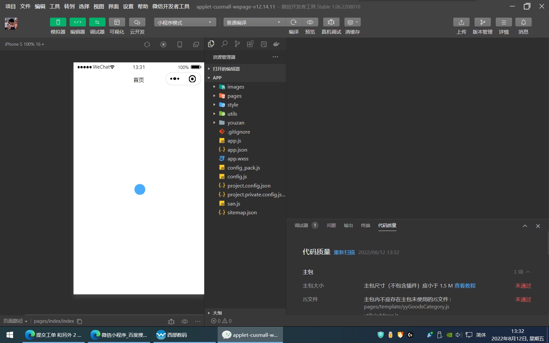Toggle the simulator panel button
The width and height of the screenshot is (549, 343).
click(x=58, y=22)
